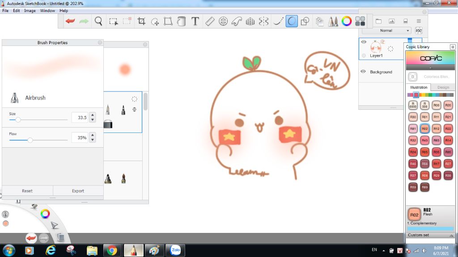Open the layer panel hamburger menu
This screenshot has width=458, height=257.
pyautogui.click(x=419, y=21)
